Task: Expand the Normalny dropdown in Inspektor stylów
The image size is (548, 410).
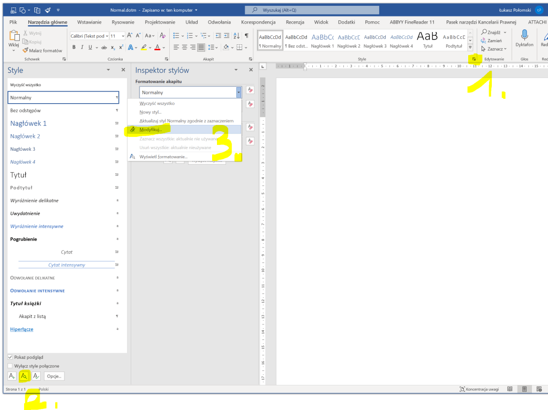Action: coord(238,92)
